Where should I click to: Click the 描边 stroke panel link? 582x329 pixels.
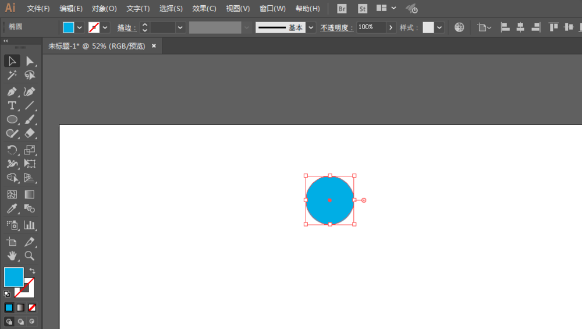126,27
